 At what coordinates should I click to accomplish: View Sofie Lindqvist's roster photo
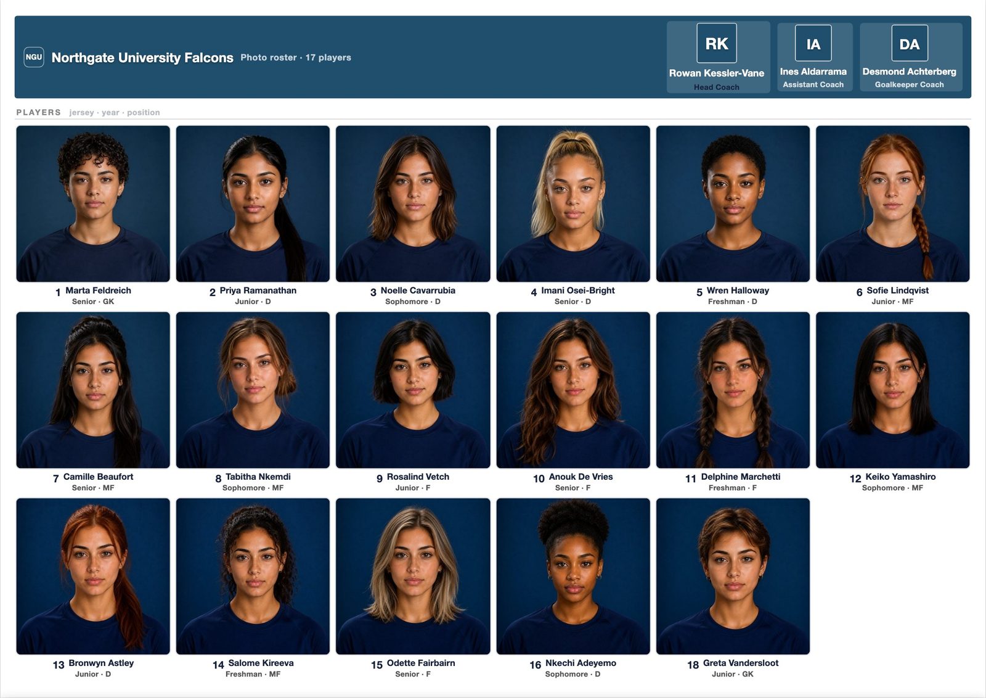tap(893, 203)
